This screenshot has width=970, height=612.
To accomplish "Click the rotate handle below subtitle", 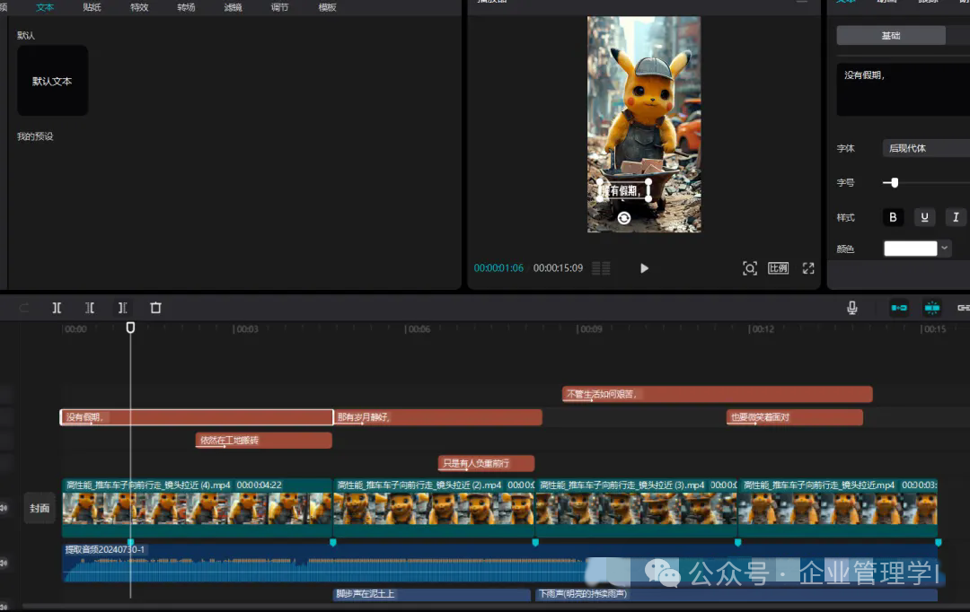I will point(624,218).
